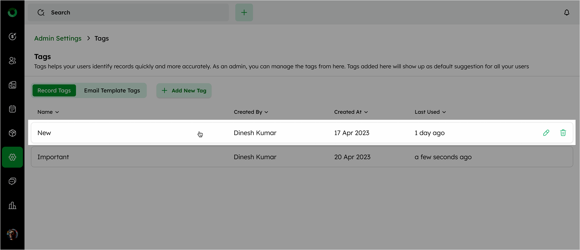Open the products box icon in sidebar
580x250 pixels.
click(x=12, y=133)
